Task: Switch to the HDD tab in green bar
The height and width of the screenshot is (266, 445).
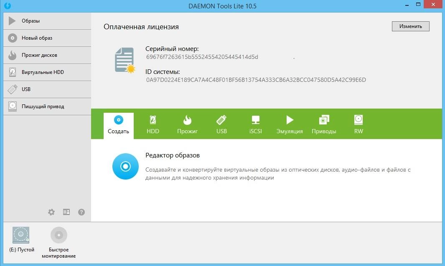Action: click(x=153, y=125)
